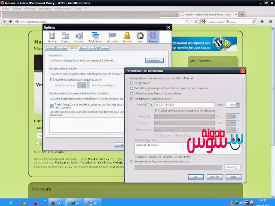The image size is (275, 206).
Task: Open the VLC cone tray icon
Action: (x=231, y=203)
